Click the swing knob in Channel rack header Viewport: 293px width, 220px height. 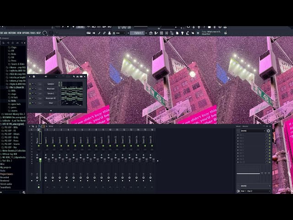pyautogui.click(x=34, y=77)
